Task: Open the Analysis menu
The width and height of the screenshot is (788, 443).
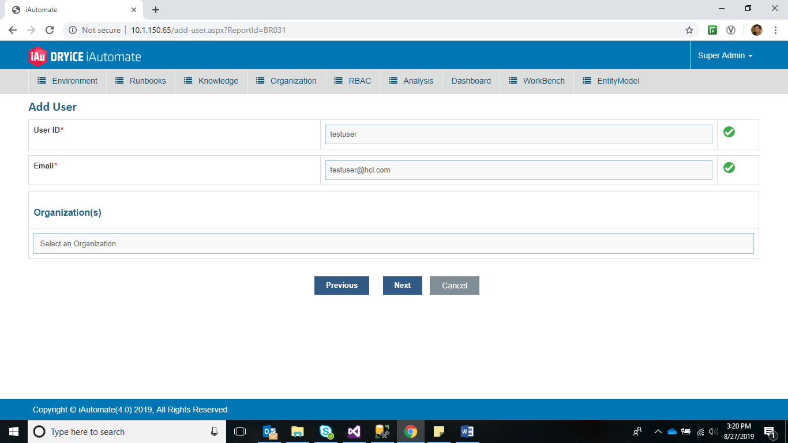Action: point(411,81)
